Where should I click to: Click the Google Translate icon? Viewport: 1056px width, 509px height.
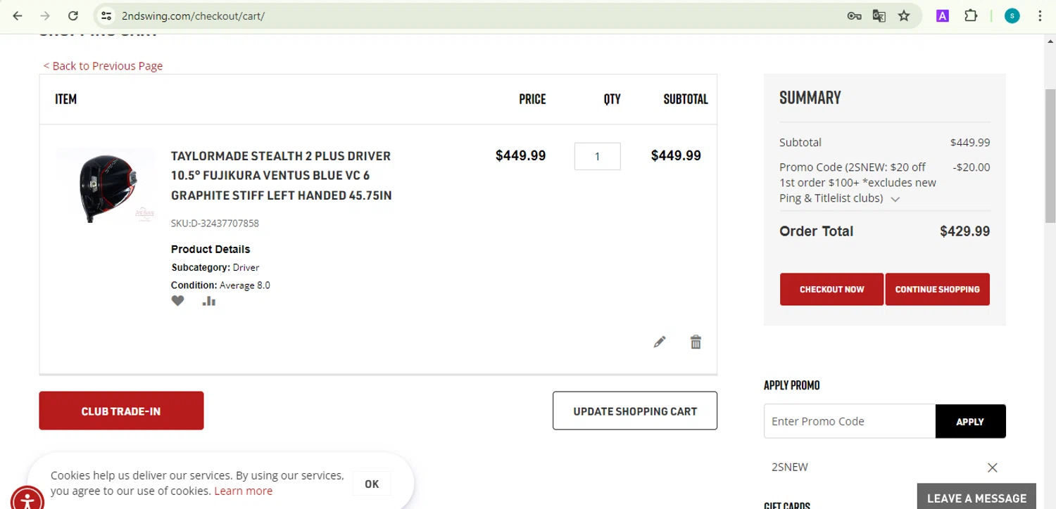pos(879,15)
